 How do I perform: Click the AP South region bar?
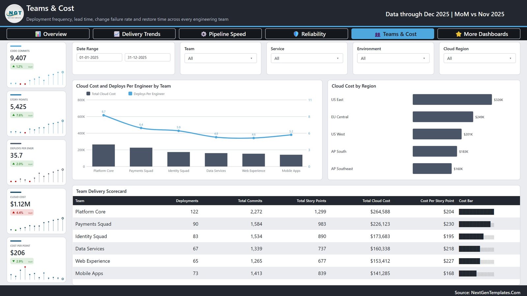click(435, 151)
